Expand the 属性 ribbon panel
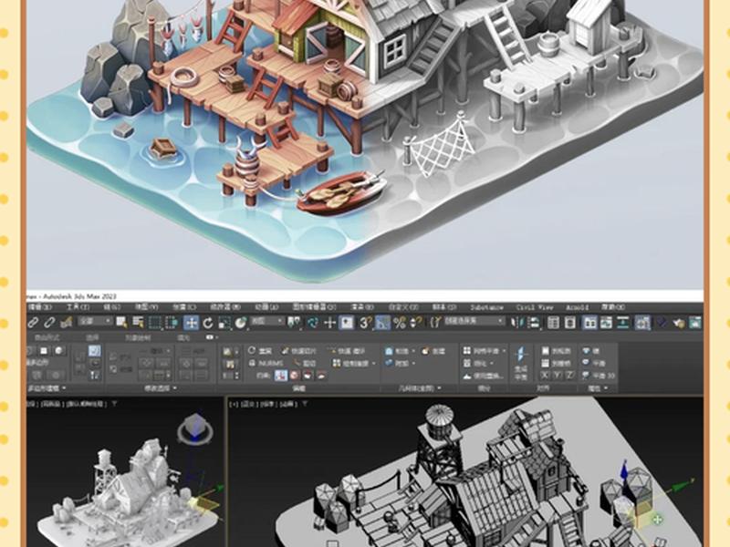 click(x=597, y=388)
